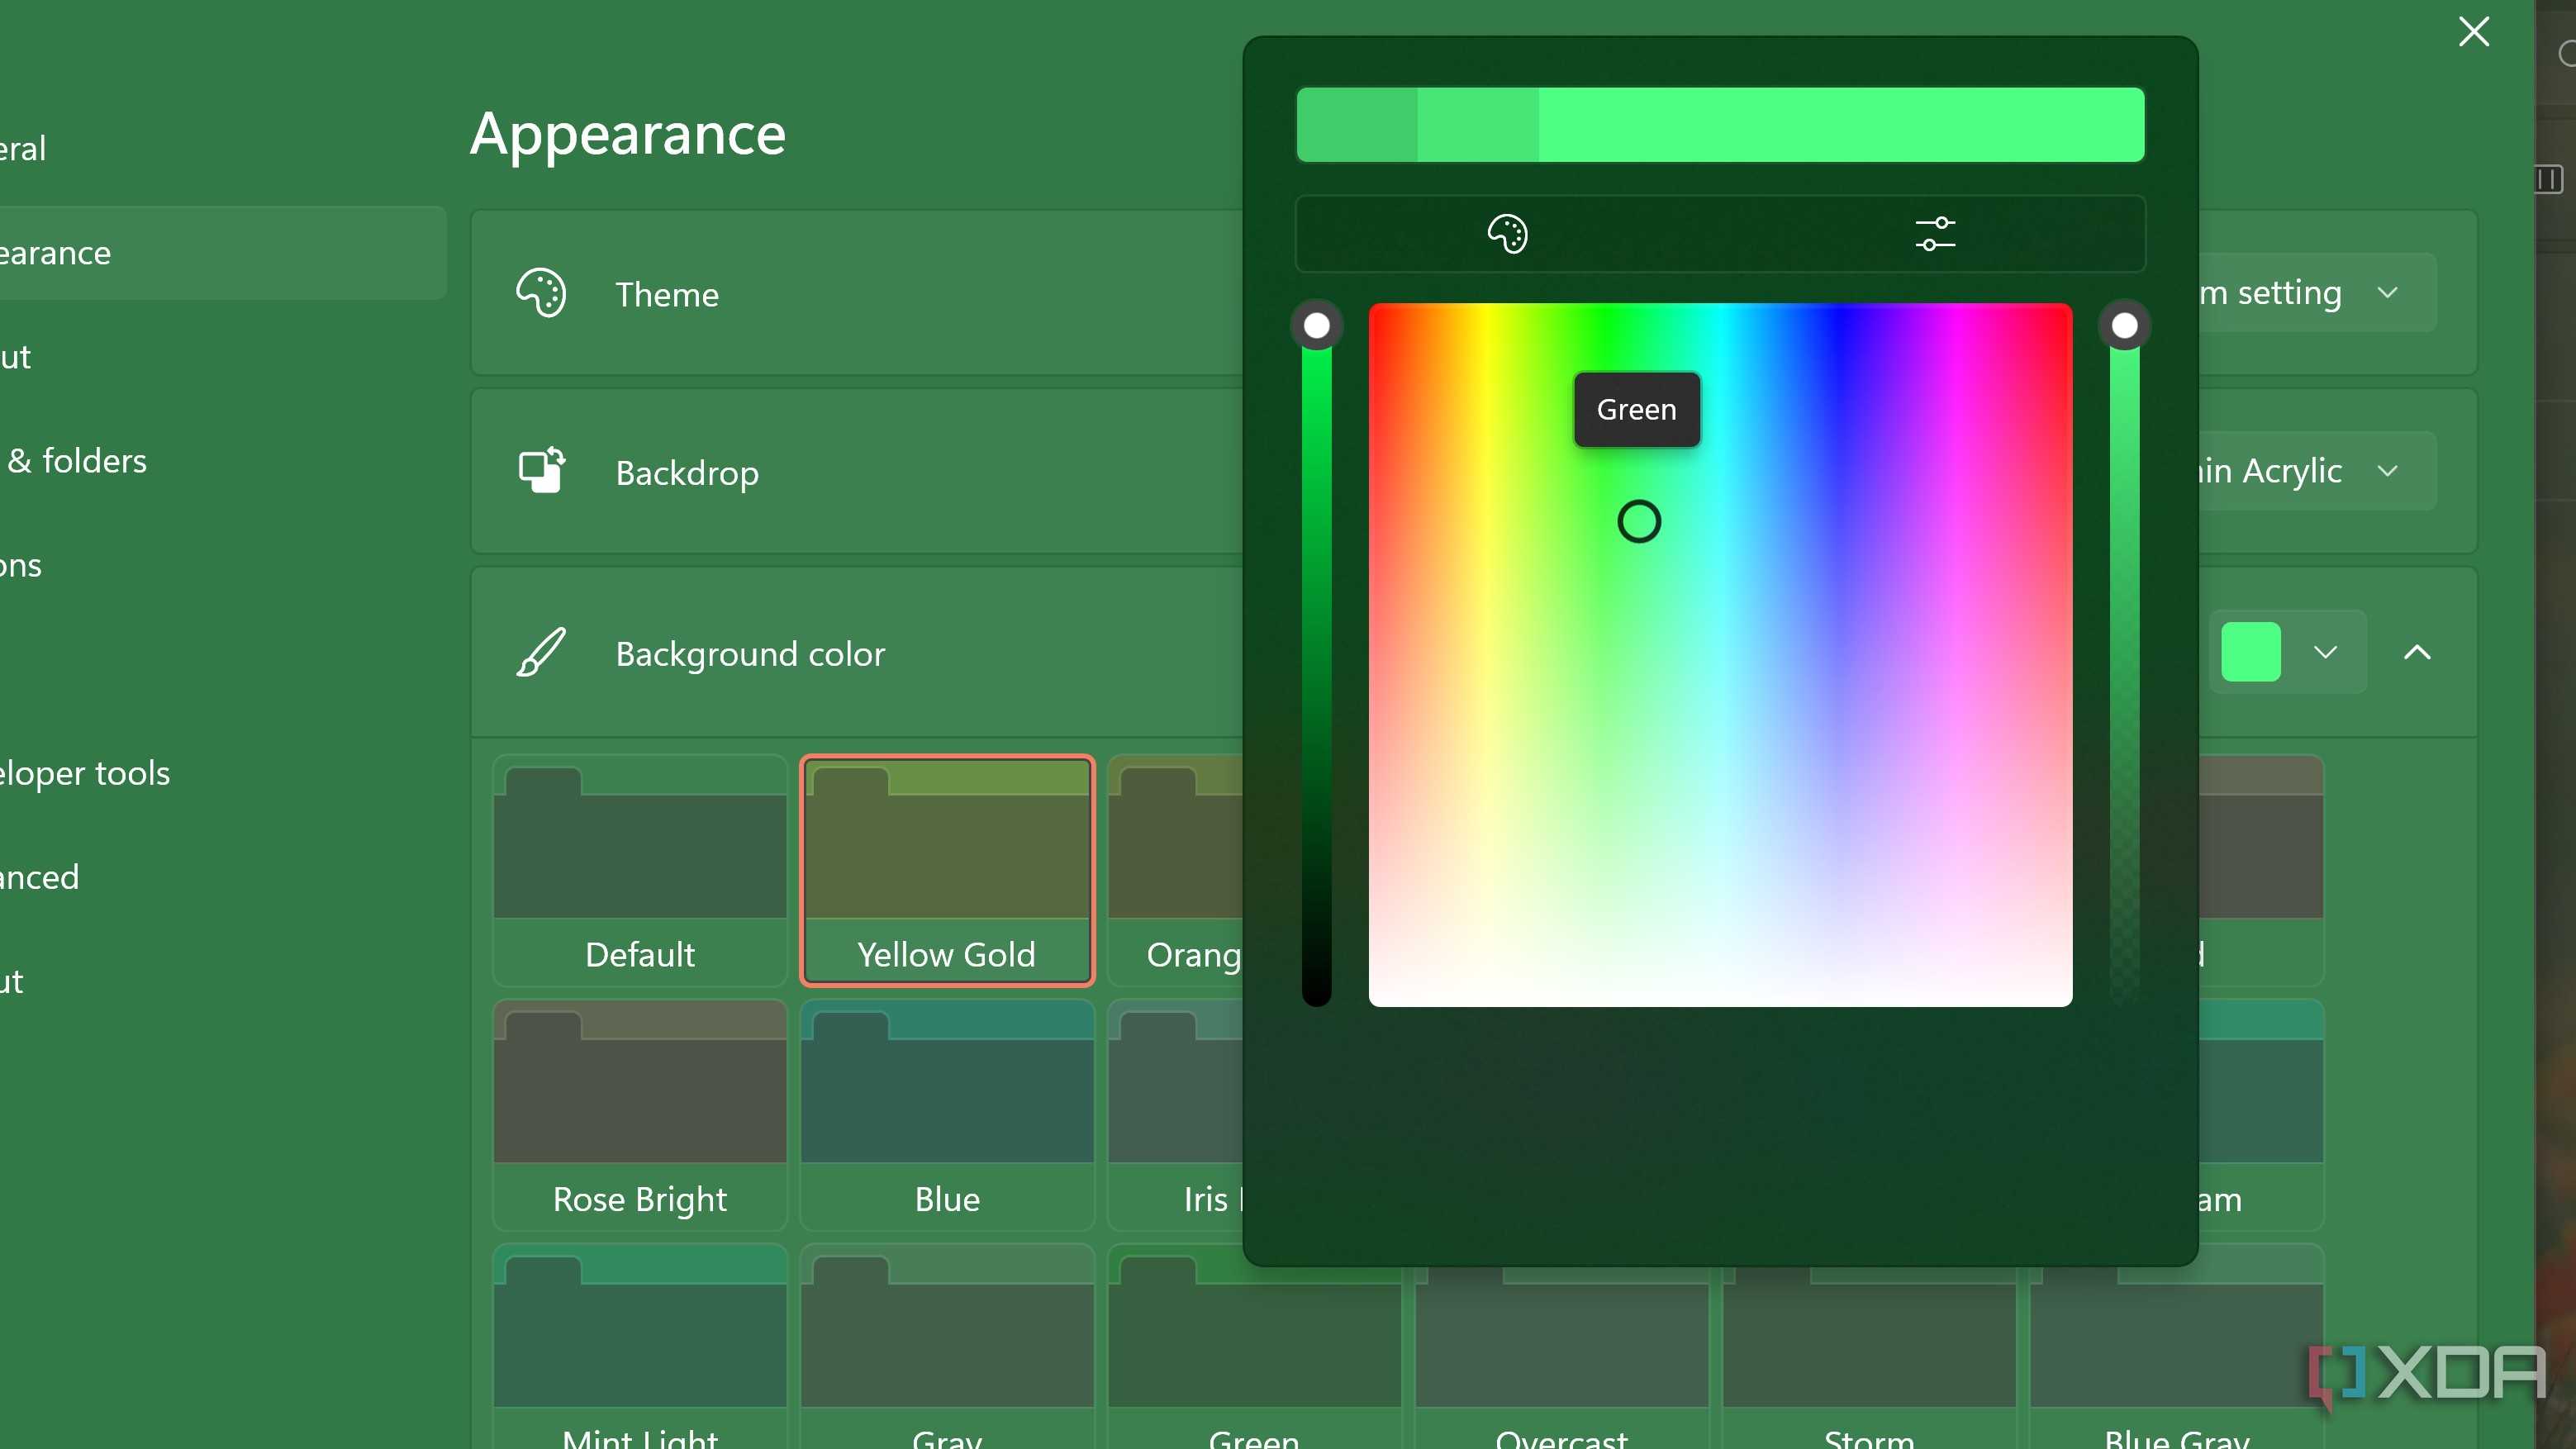The height and width of the screenshot is (1449, 2576).
Task: Switch to the color sliders tab icon
Action: [x=1935, y=234]
